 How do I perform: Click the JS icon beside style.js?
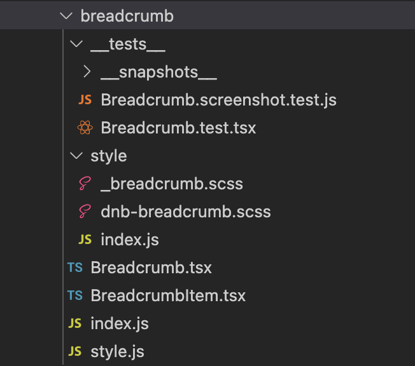(x=75, y=351)
